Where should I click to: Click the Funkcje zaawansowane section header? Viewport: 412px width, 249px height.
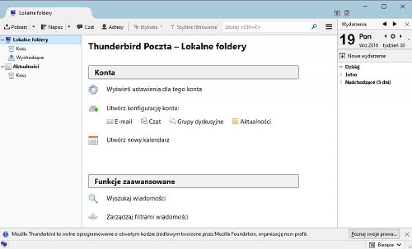click(194, 181)
